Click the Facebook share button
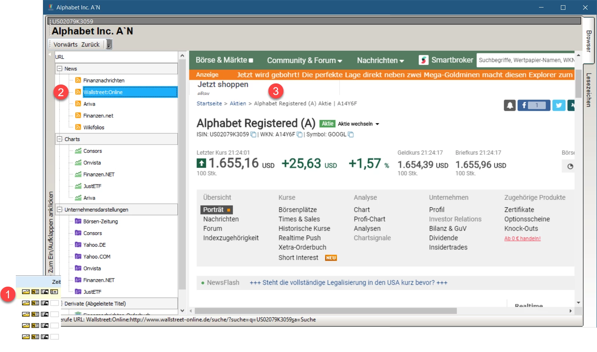The width and height of the screenshot is (597, 352). (533, 106)
